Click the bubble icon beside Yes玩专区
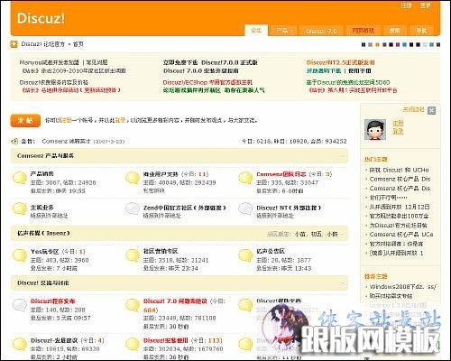Viewport: 451px width, 361px height. point(20,255)
